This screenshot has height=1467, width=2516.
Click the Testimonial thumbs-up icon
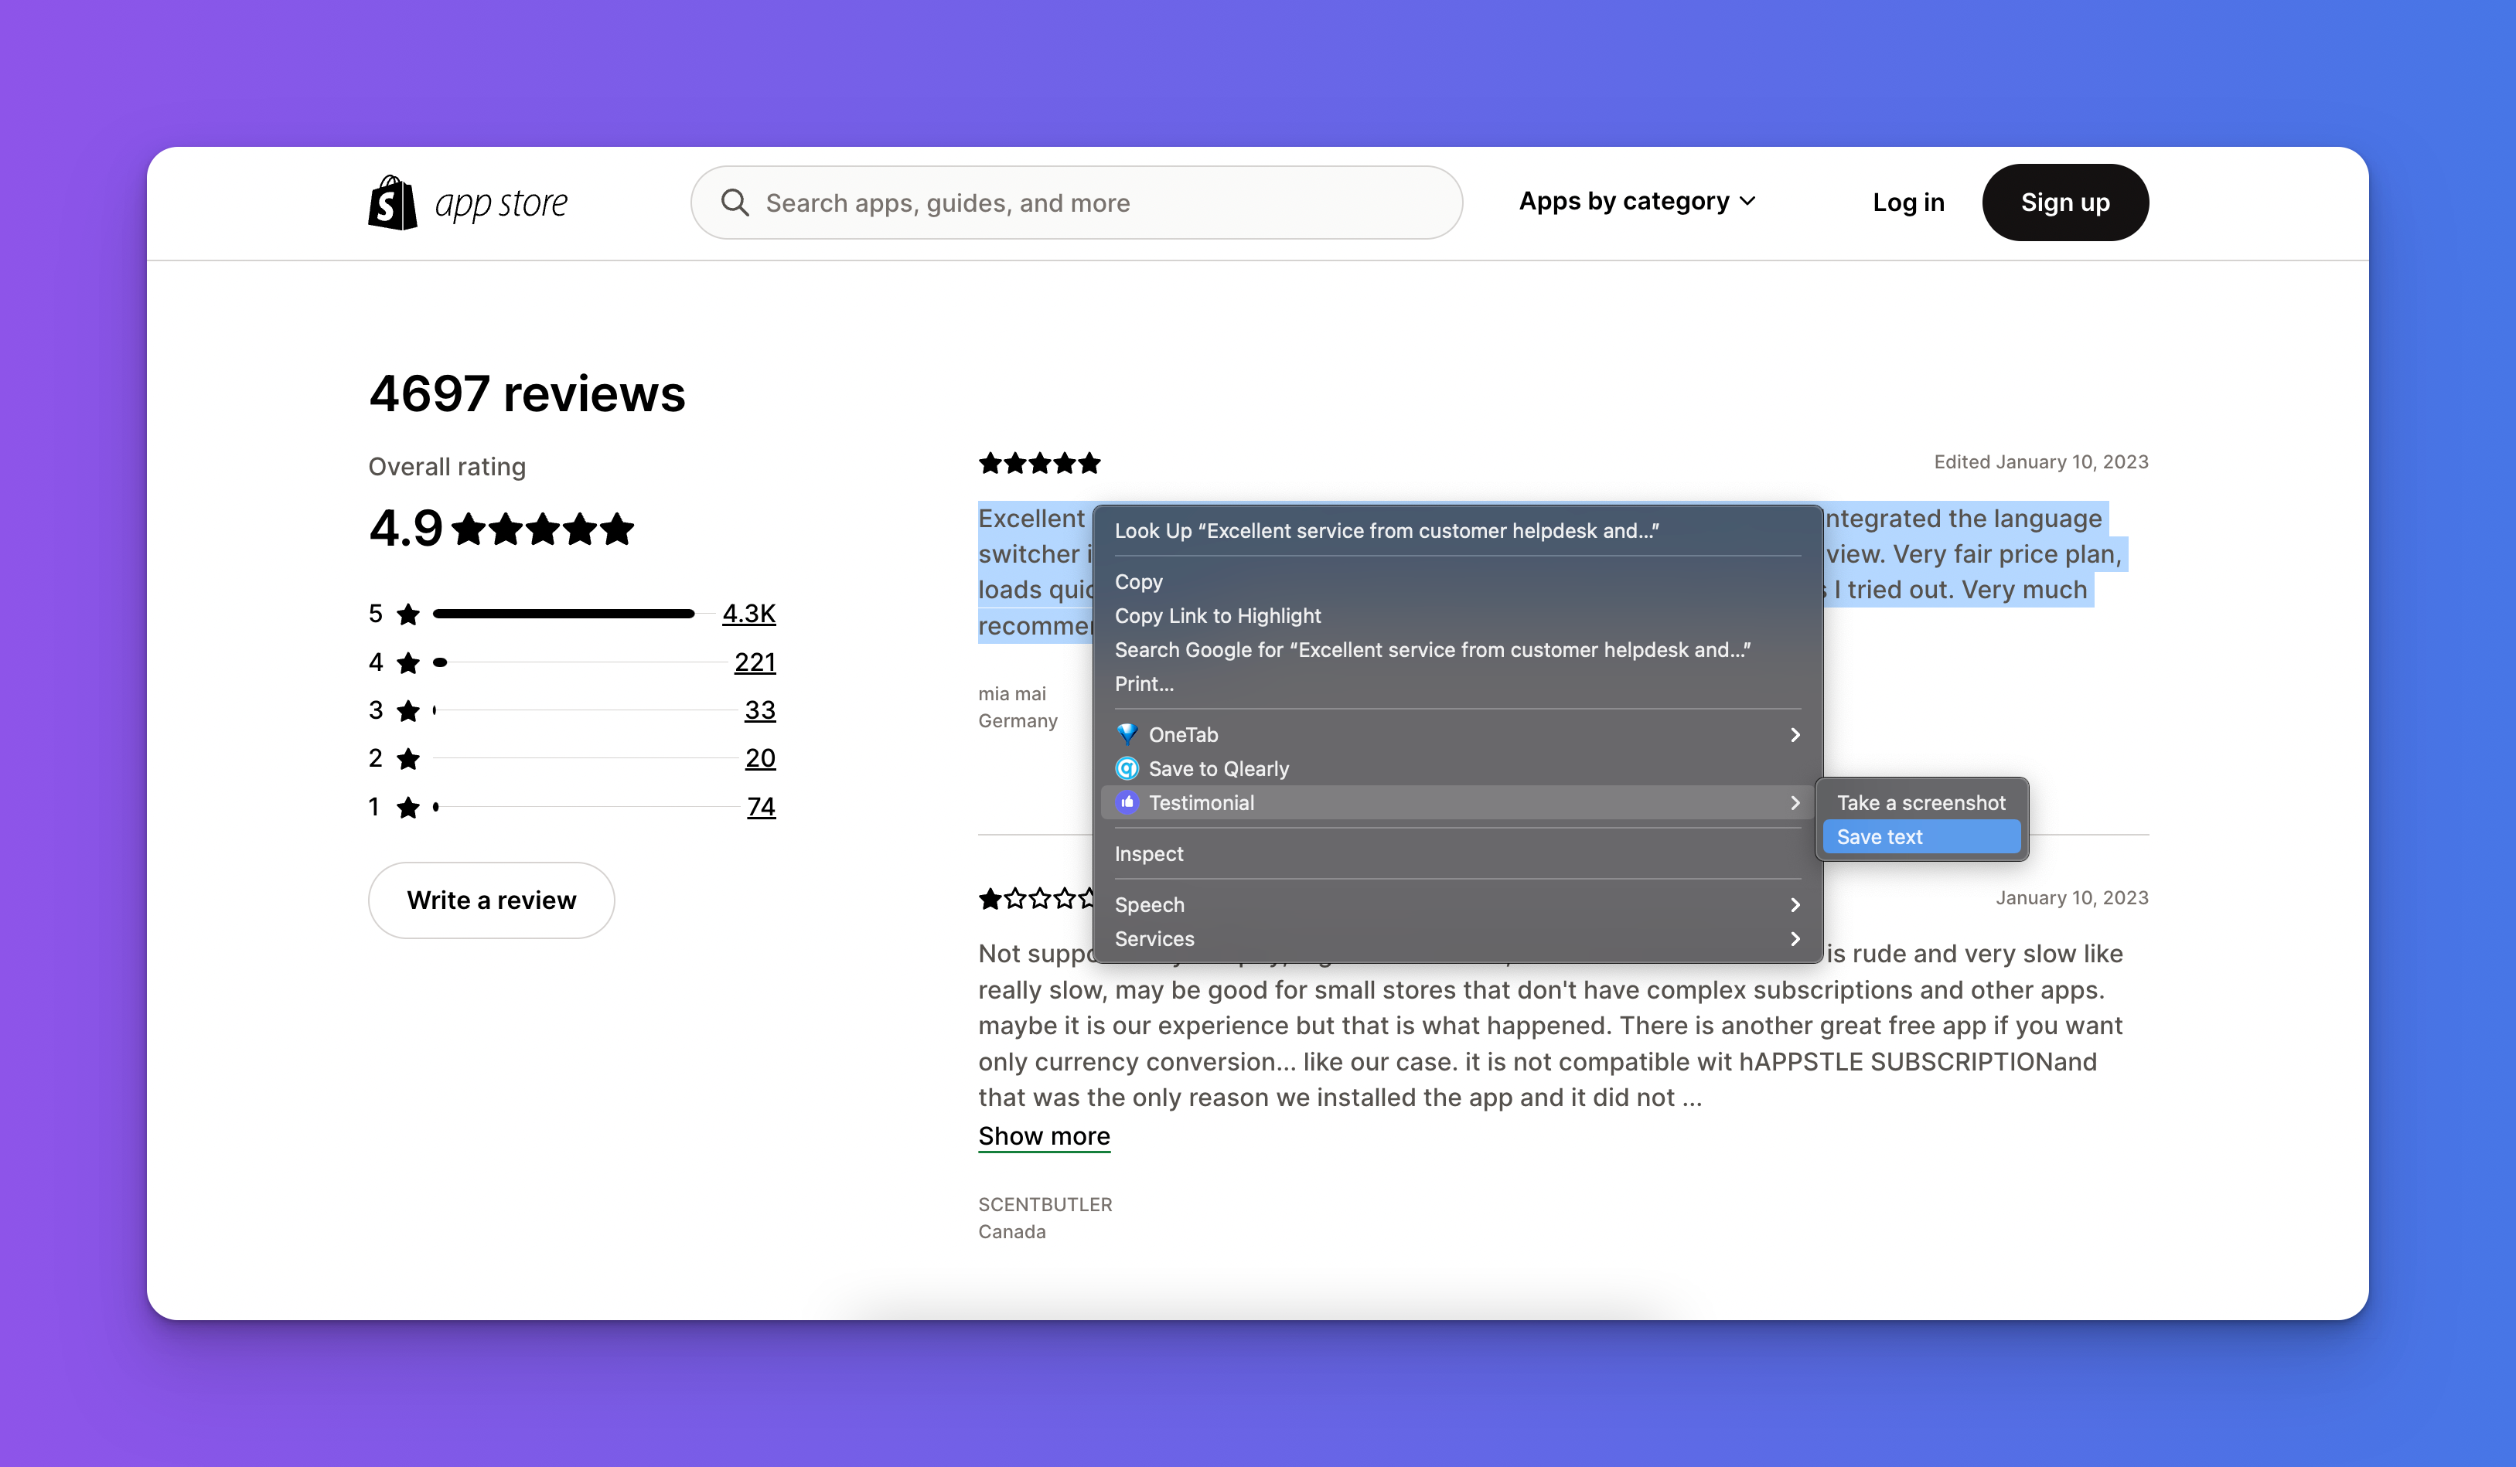(x=1127, y=802)
